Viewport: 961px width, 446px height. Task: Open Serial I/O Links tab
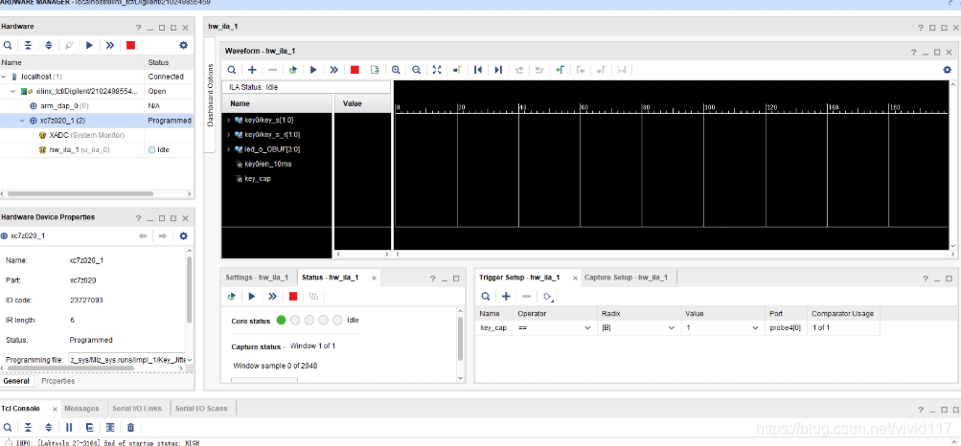[x=137, y=409]
